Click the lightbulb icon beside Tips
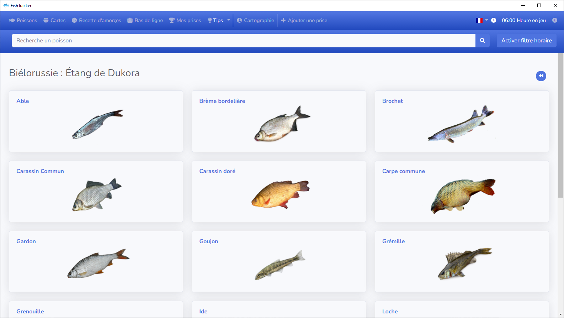Viewport: 564px width, 318px height. tap(210, 20)
